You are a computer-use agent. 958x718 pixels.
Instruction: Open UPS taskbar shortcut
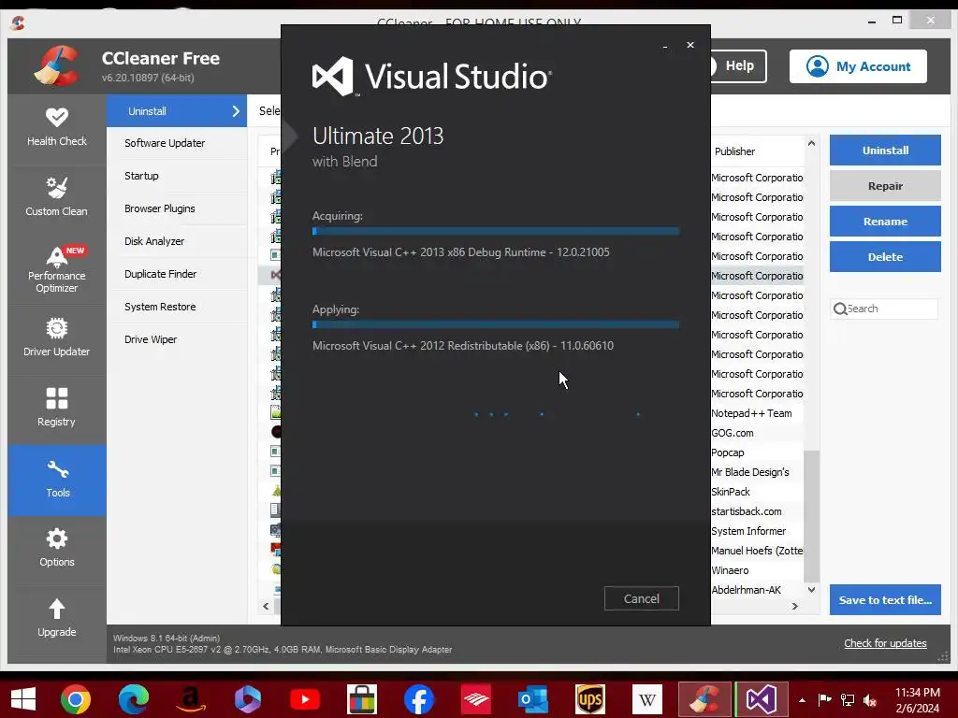(x=590, y=699)
